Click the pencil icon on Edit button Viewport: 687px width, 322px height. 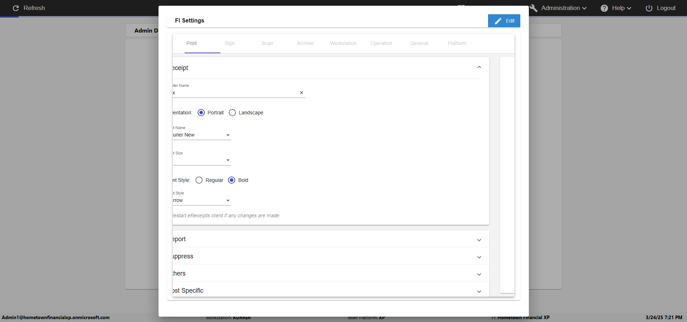pyautogui.click(x=498, y=21)
